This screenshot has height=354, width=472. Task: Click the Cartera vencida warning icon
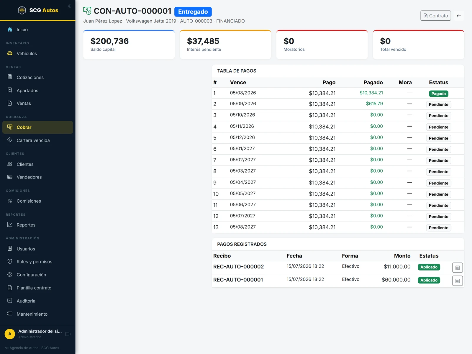[x=10, y=140]
